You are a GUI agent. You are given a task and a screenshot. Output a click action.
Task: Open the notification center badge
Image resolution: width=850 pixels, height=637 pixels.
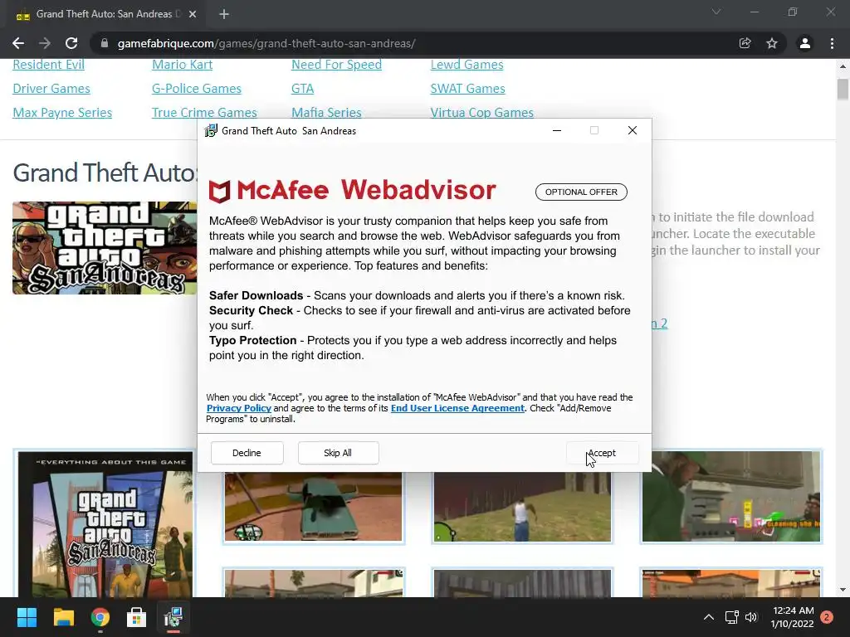pyautogui.click(x=827, y=617)
